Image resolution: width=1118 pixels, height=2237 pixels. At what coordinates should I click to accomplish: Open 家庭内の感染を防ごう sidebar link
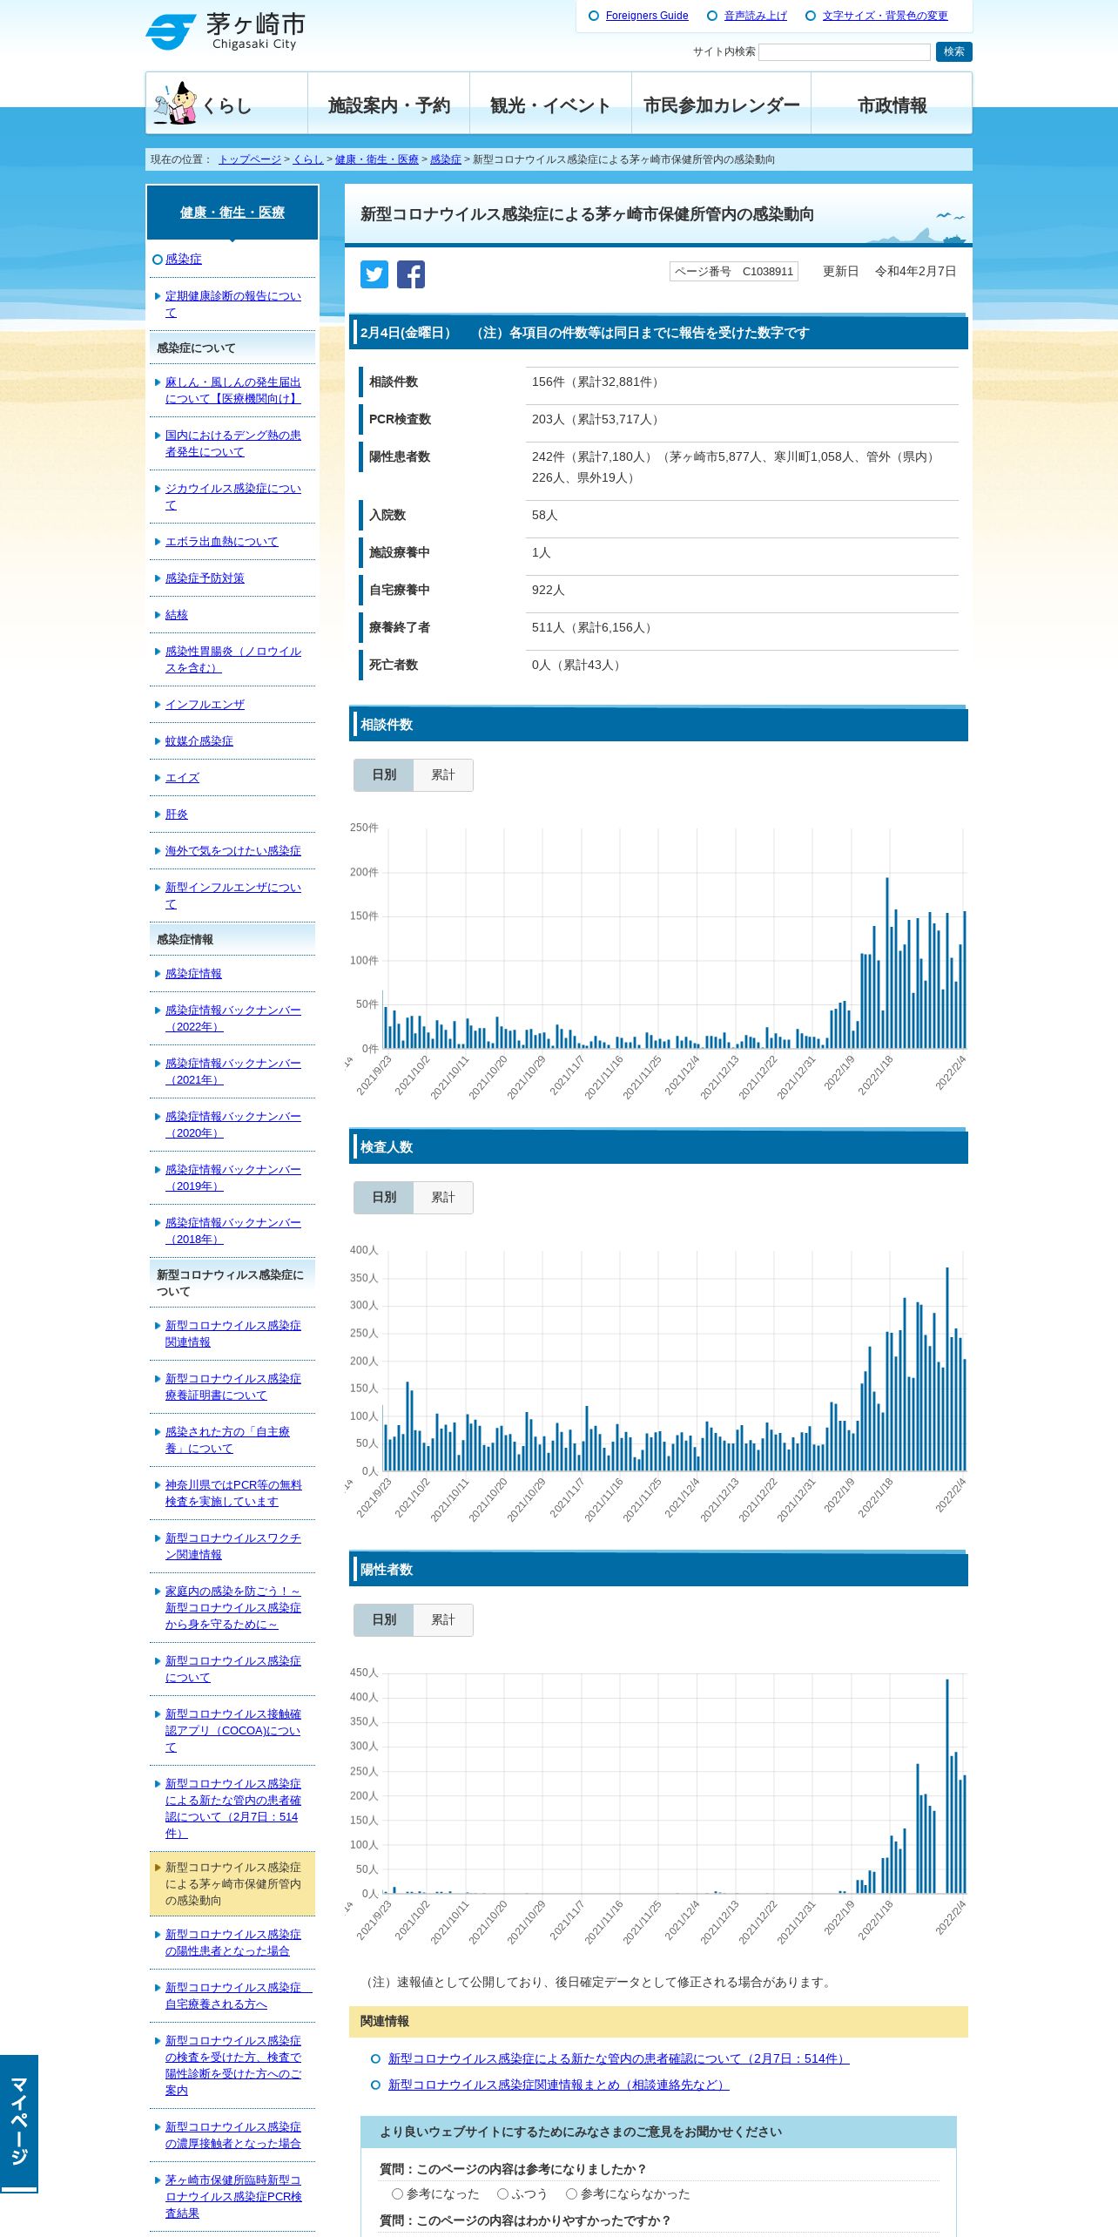tap(232, 1607)
